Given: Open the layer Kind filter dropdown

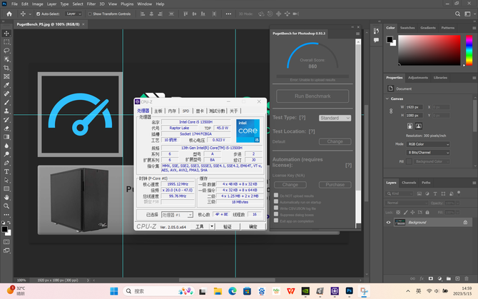Looking at the screenshot, I should click(x=400, y=193).
